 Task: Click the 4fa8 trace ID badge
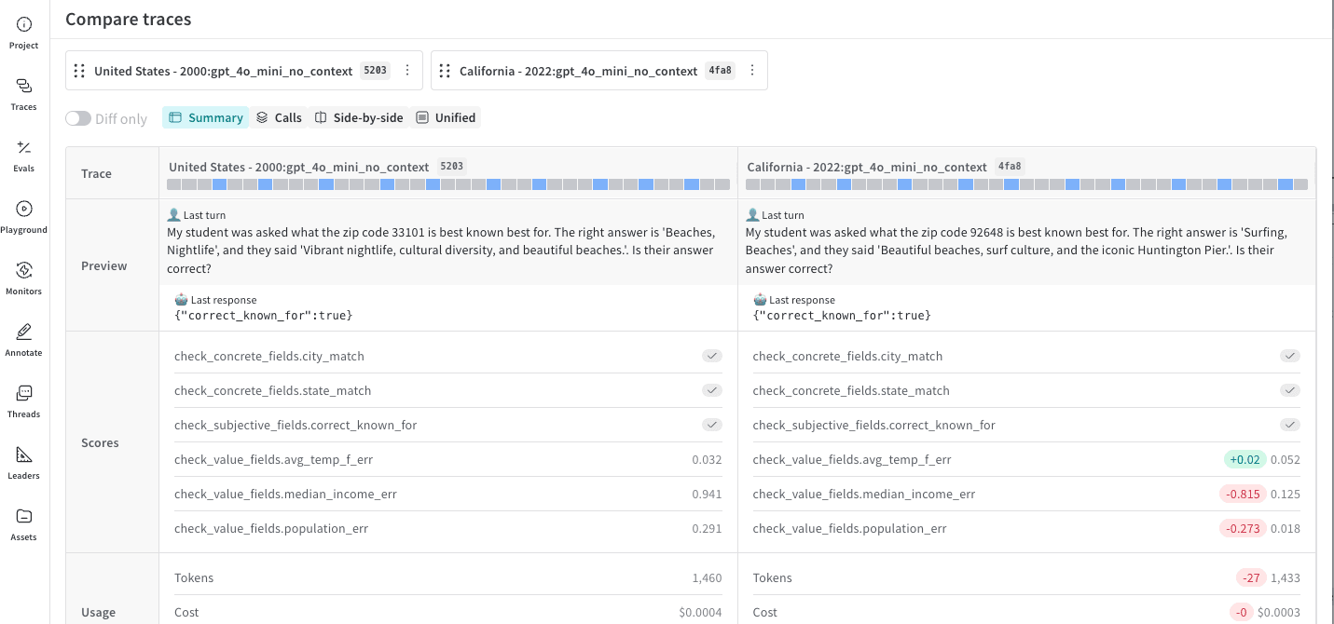tap(720, 70)
